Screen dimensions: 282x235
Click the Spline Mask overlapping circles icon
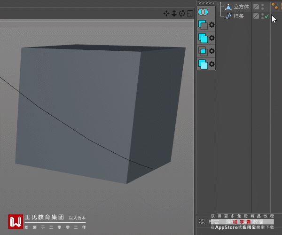[x=203, y=12]
